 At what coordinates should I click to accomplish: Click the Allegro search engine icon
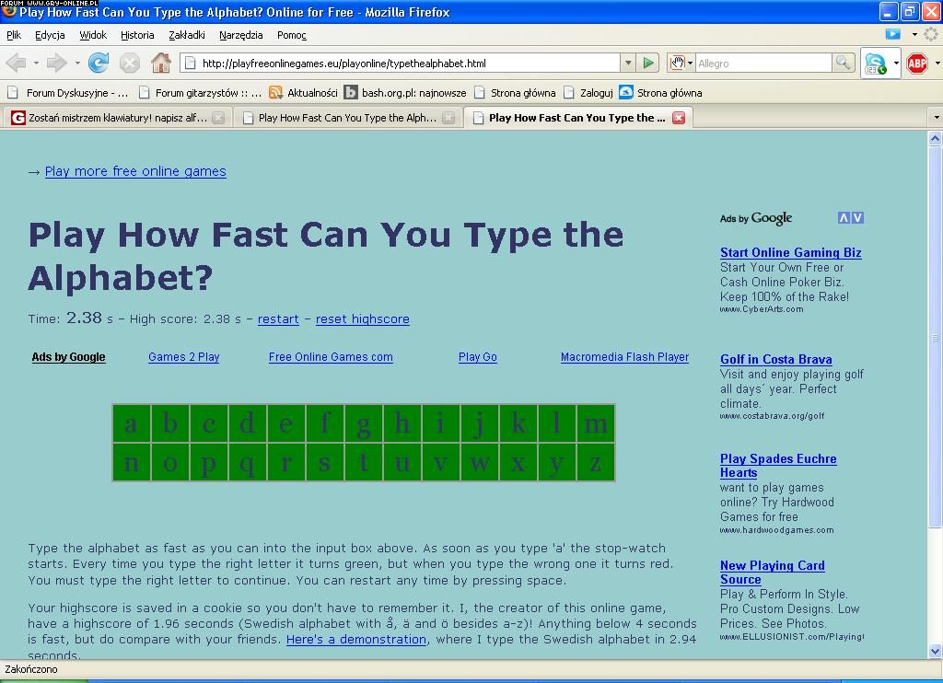(x=677, y=63)
